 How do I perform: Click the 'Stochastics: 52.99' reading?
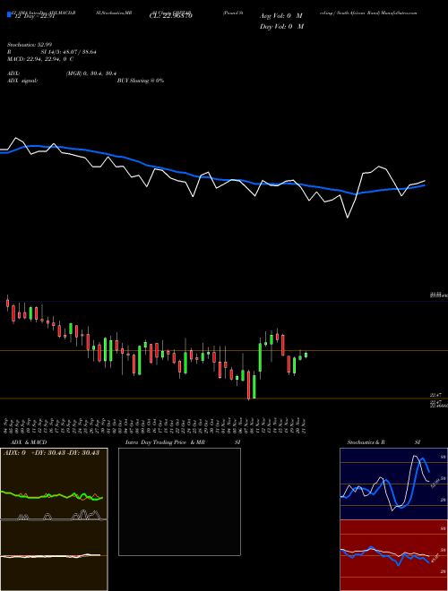point(30,45)
